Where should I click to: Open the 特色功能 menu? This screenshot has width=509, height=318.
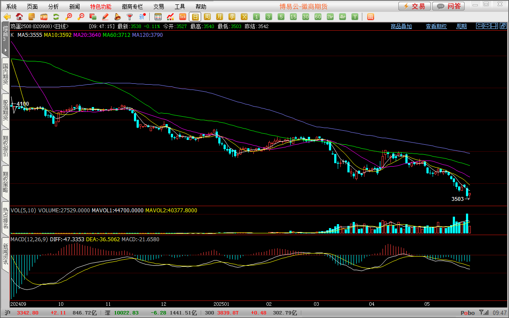click(101, 7)
